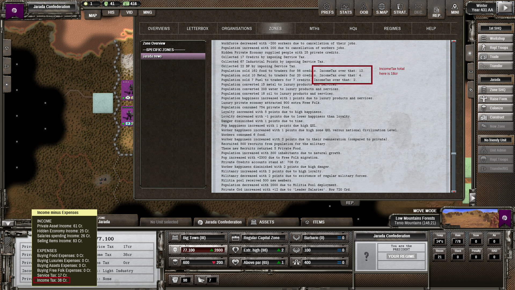Open the HELP report tab

pos(431,28)
